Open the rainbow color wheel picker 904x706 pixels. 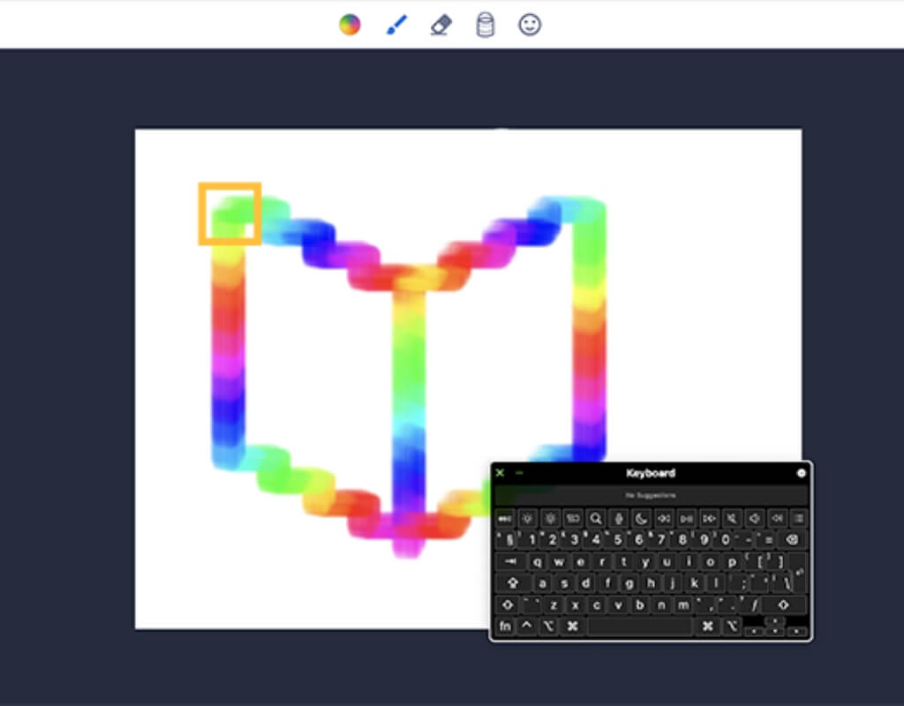tap(350, 25)
